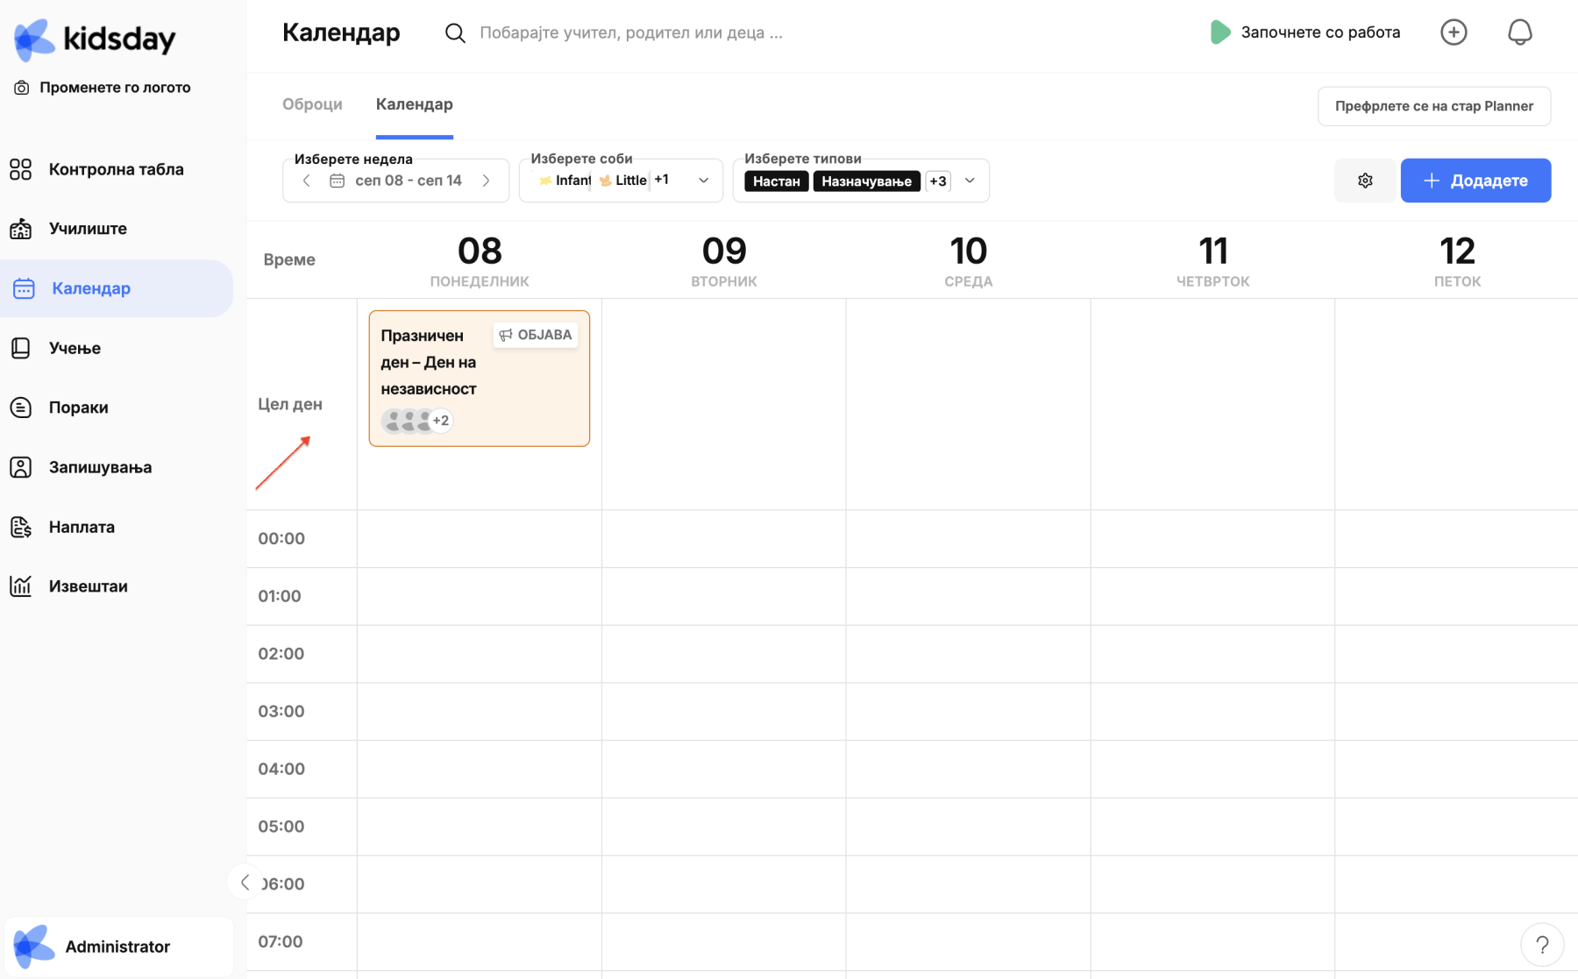This screenshot has width=1578, height=979.
Task: Expand the Изберете типови types dropdown
Action: coord(970,181)
